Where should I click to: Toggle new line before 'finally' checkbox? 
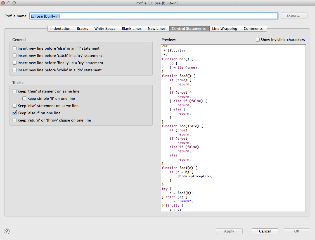click(x=15, y=63)
